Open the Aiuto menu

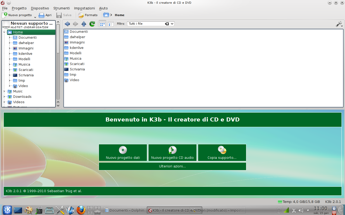(103, 8)
